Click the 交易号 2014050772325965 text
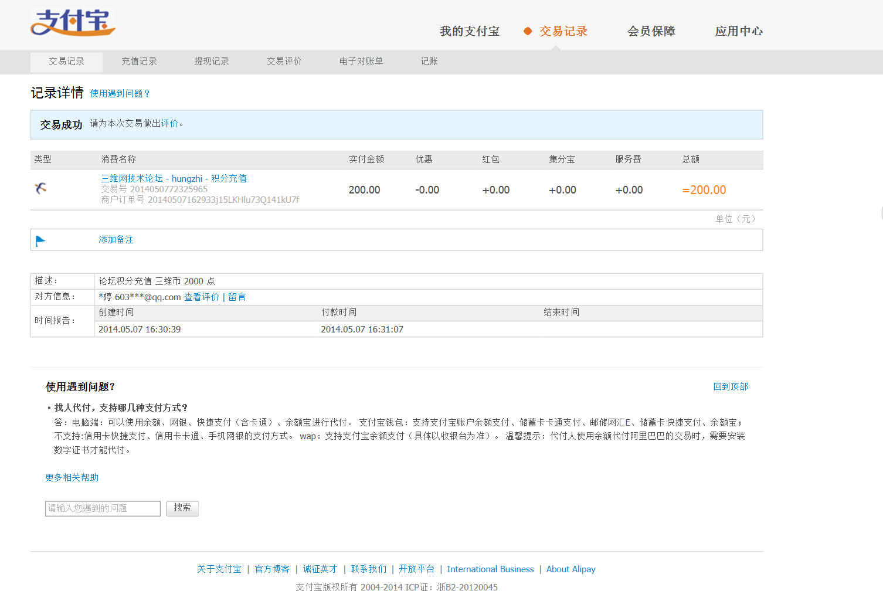The image size is (883, 601). (x=154, y=189)
